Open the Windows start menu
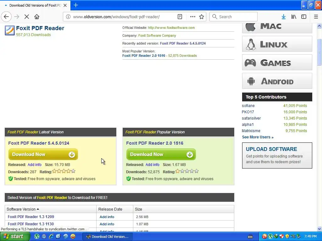This screenshot has width=322, height=241. pos(14,237)
